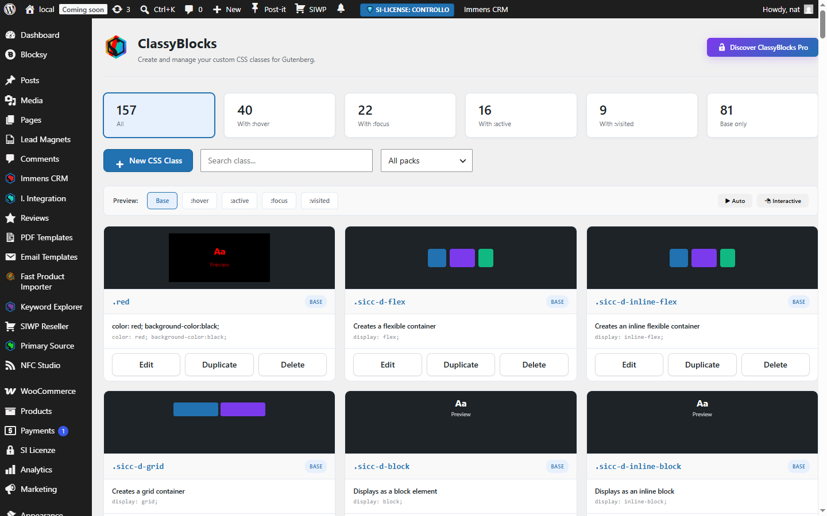
Task: Delete the .red class
Action: pos(292,365)
